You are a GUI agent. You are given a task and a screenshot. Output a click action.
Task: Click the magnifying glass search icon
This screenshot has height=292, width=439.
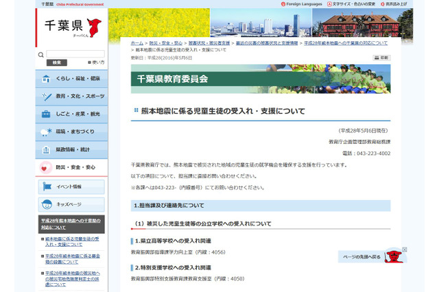click(x=42, y=54)
